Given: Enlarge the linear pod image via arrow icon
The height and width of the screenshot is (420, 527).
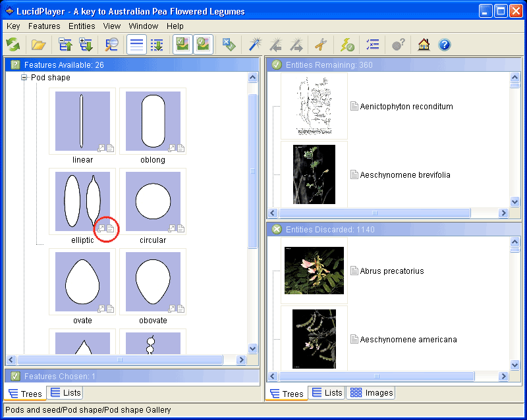Looking at the screenshot, I should [x=101, y=148].
